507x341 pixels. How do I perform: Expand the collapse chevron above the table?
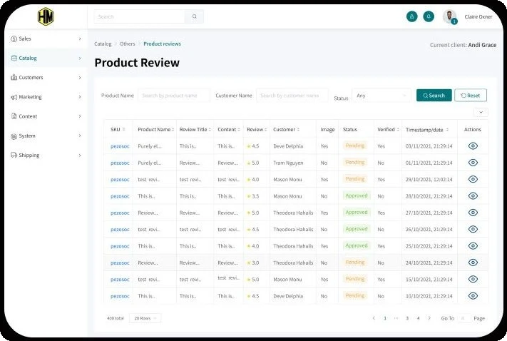[x=481, y=112]
